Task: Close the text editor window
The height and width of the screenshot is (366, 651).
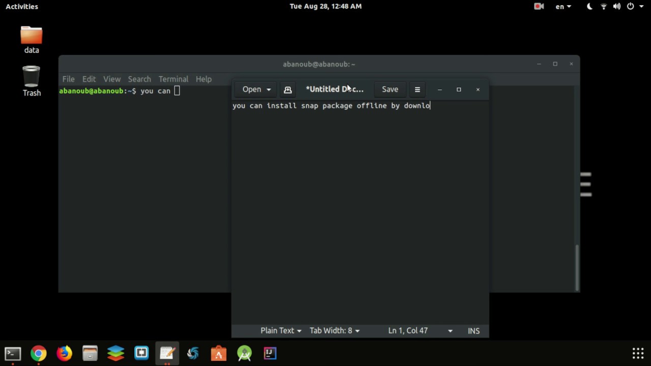Action: [x=478, y=89]
